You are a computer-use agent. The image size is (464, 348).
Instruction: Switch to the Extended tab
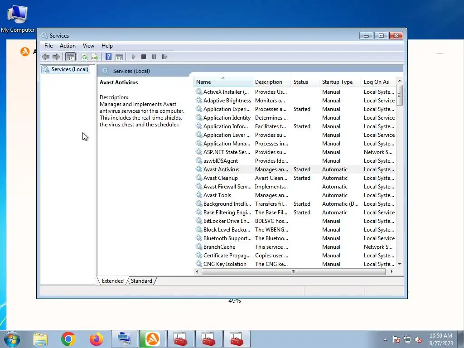[112, 281]
